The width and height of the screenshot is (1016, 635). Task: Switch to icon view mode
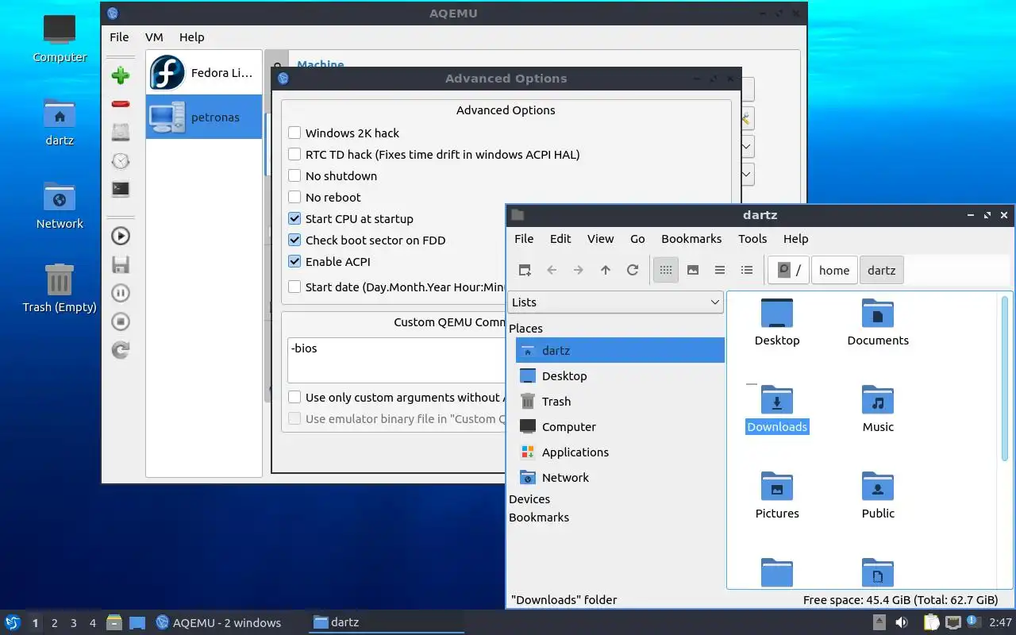pyautogui.click(x=666, y=270)
